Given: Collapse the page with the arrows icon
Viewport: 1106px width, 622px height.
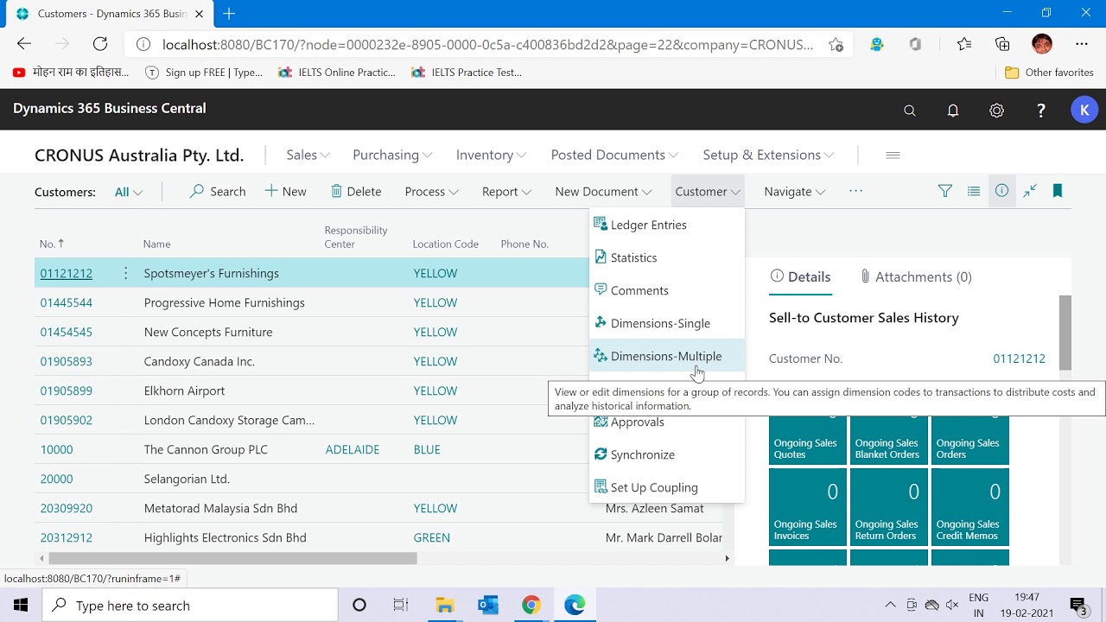Looking at the screenshot, I should pyautogui.click(x=1030, y=191).
